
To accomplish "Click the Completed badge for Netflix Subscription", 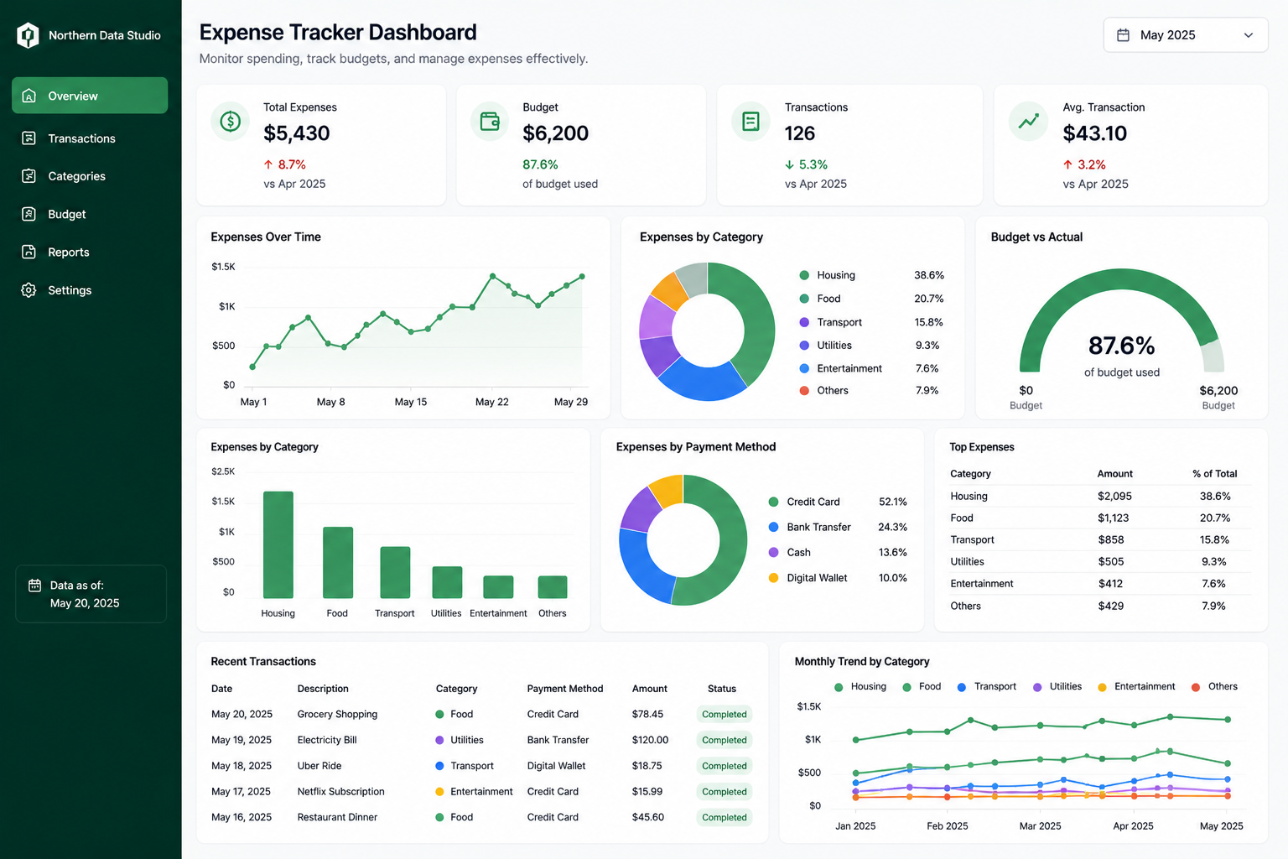I will pos(724,792).
